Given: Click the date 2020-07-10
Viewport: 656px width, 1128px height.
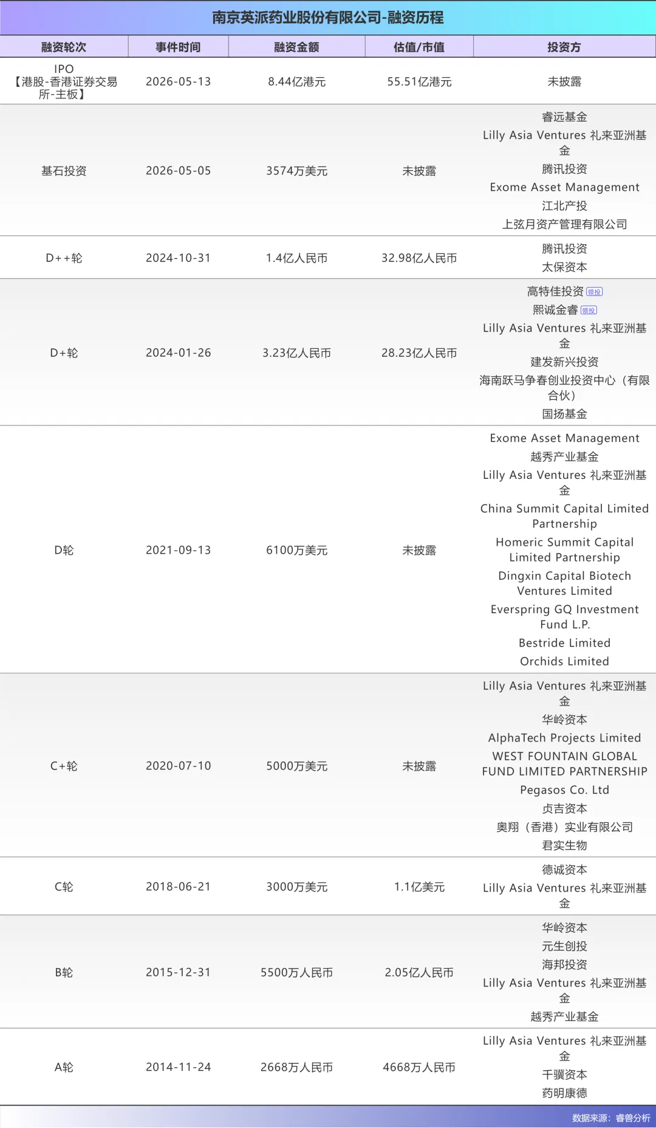Looking at the screenshot, I should pyautogui.click(x=178, y=766).
